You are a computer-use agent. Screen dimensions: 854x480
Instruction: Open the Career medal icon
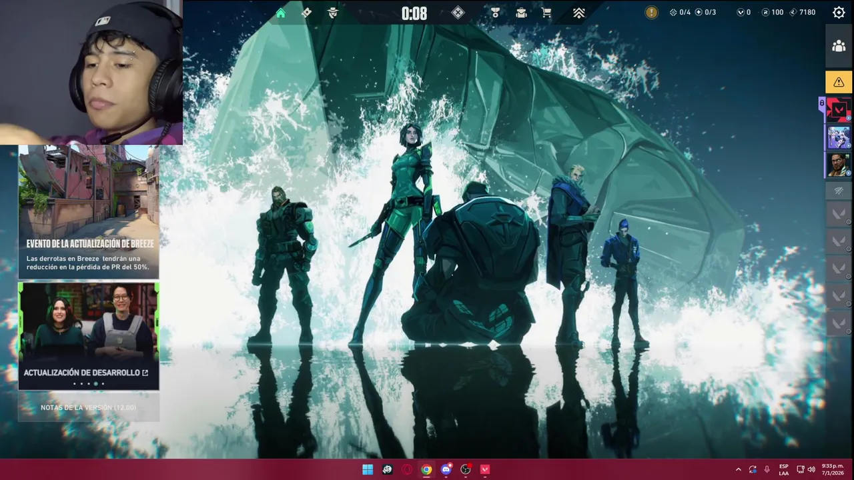tap(495, 13)
